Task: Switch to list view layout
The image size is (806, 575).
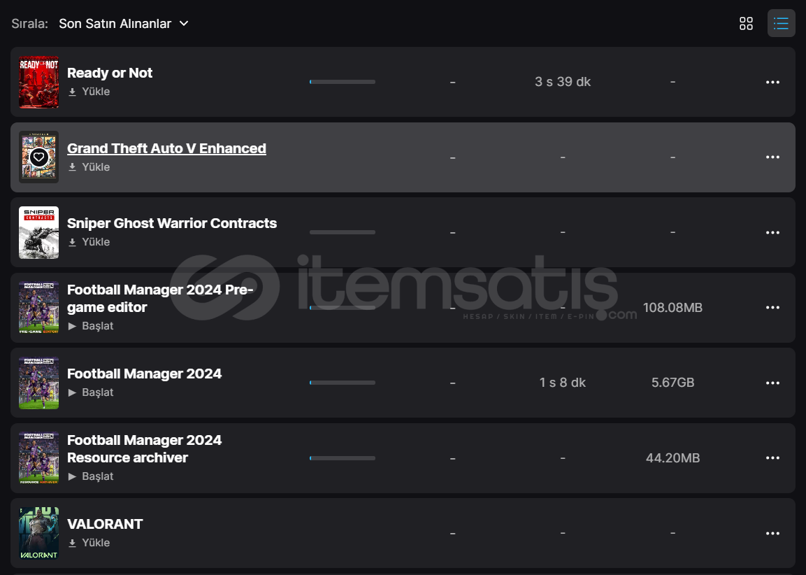Action: click(781, 24)
